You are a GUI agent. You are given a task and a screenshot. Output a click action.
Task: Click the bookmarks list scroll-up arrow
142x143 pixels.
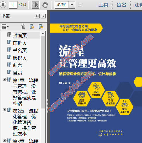point(43,34)
